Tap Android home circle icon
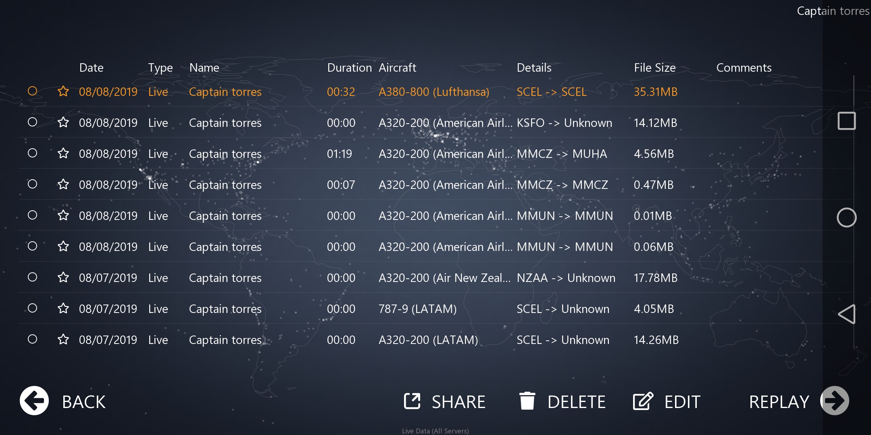871x435 pixels. (x=846, y=217)
